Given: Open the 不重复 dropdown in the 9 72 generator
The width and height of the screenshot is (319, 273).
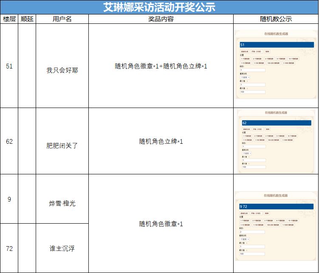Looking at the screenshot, I should pos(245,239).
